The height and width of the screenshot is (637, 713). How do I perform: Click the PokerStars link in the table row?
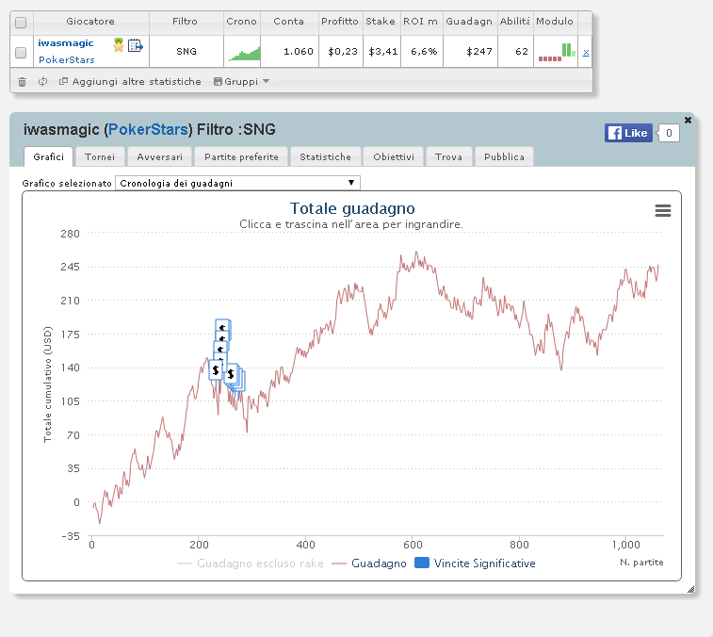tap(66, 59)
